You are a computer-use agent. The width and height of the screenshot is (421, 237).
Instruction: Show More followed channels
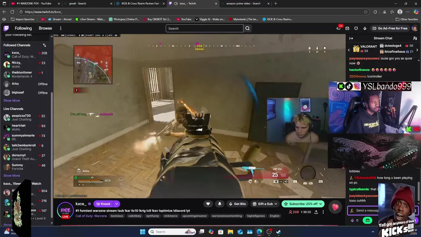pyautogui.click(x=12, y=100)
